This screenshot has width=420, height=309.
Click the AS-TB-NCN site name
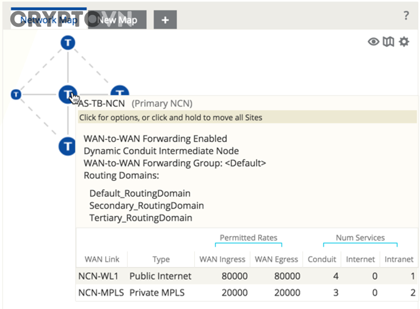click(x=101, y=103)
